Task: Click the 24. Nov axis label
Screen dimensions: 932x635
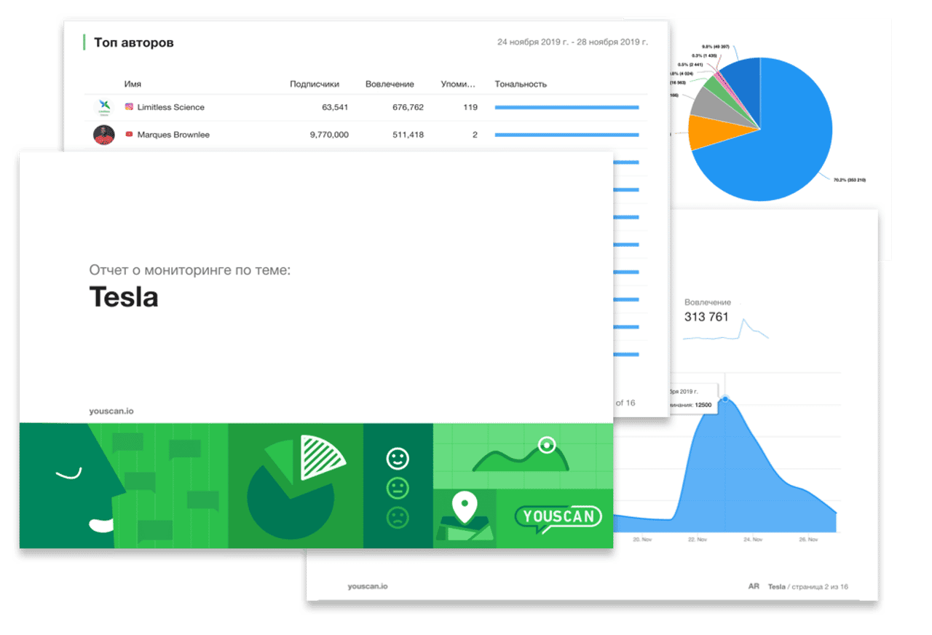Action: pyautogui.click(x=752, y=540)
